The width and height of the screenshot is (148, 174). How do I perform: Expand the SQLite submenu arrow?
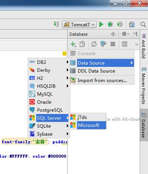click(68, 126)
